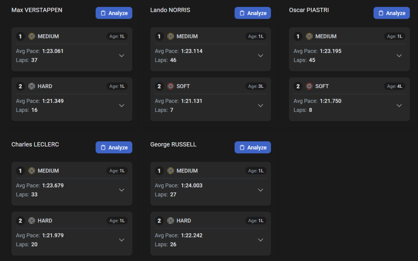Image resolution: width=418 pixels, height=261 pixels.
Task: Analyze Max Verstappen's stints
Action: coord(114,13)
